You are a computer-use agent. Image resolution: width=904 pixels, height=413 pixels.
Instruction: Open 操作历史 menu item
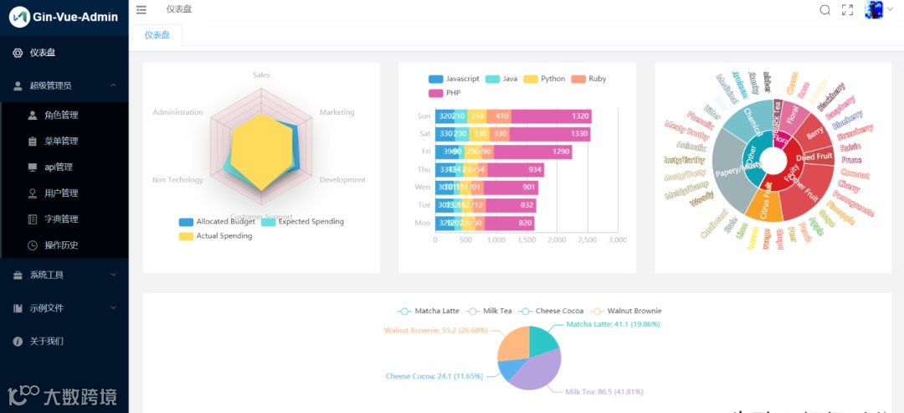pyautogui.click(x=64, y=245)
